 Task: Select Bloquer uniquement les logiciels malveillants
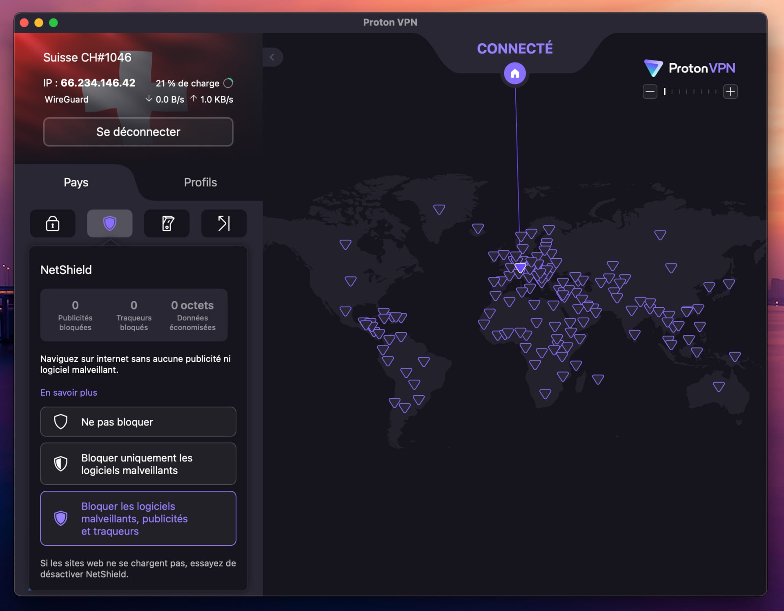(x=138, y=464)
